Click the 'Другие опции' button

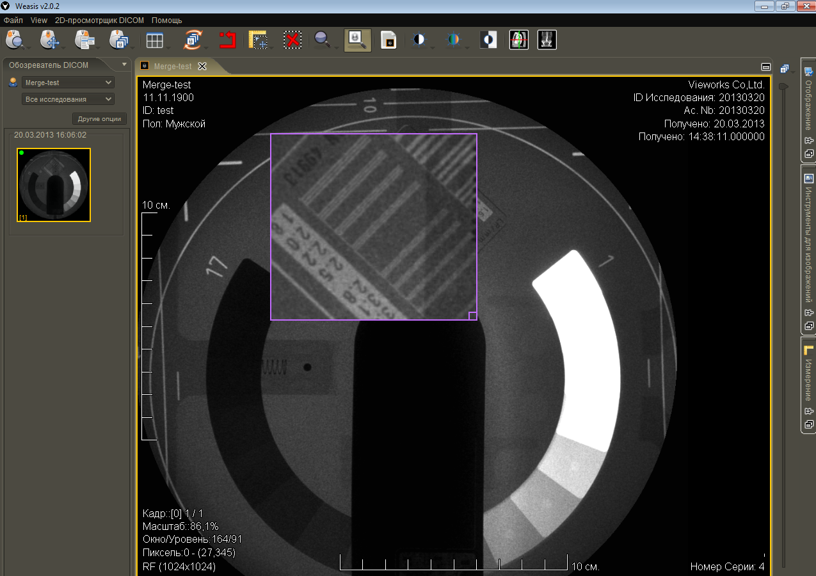[99, 119]
